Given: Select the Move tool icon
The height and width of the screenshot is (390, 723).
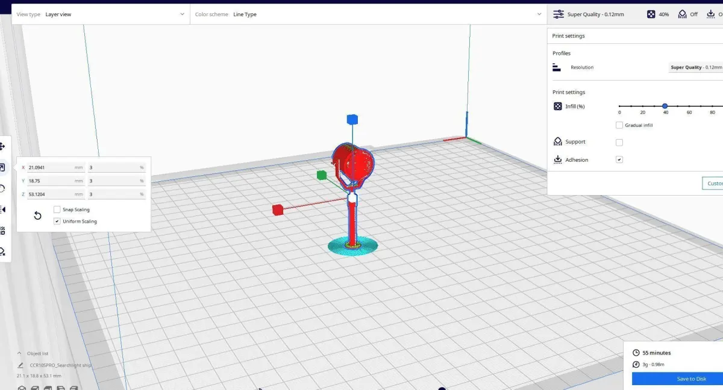Looking at the screenshot, I should [2, 146].
